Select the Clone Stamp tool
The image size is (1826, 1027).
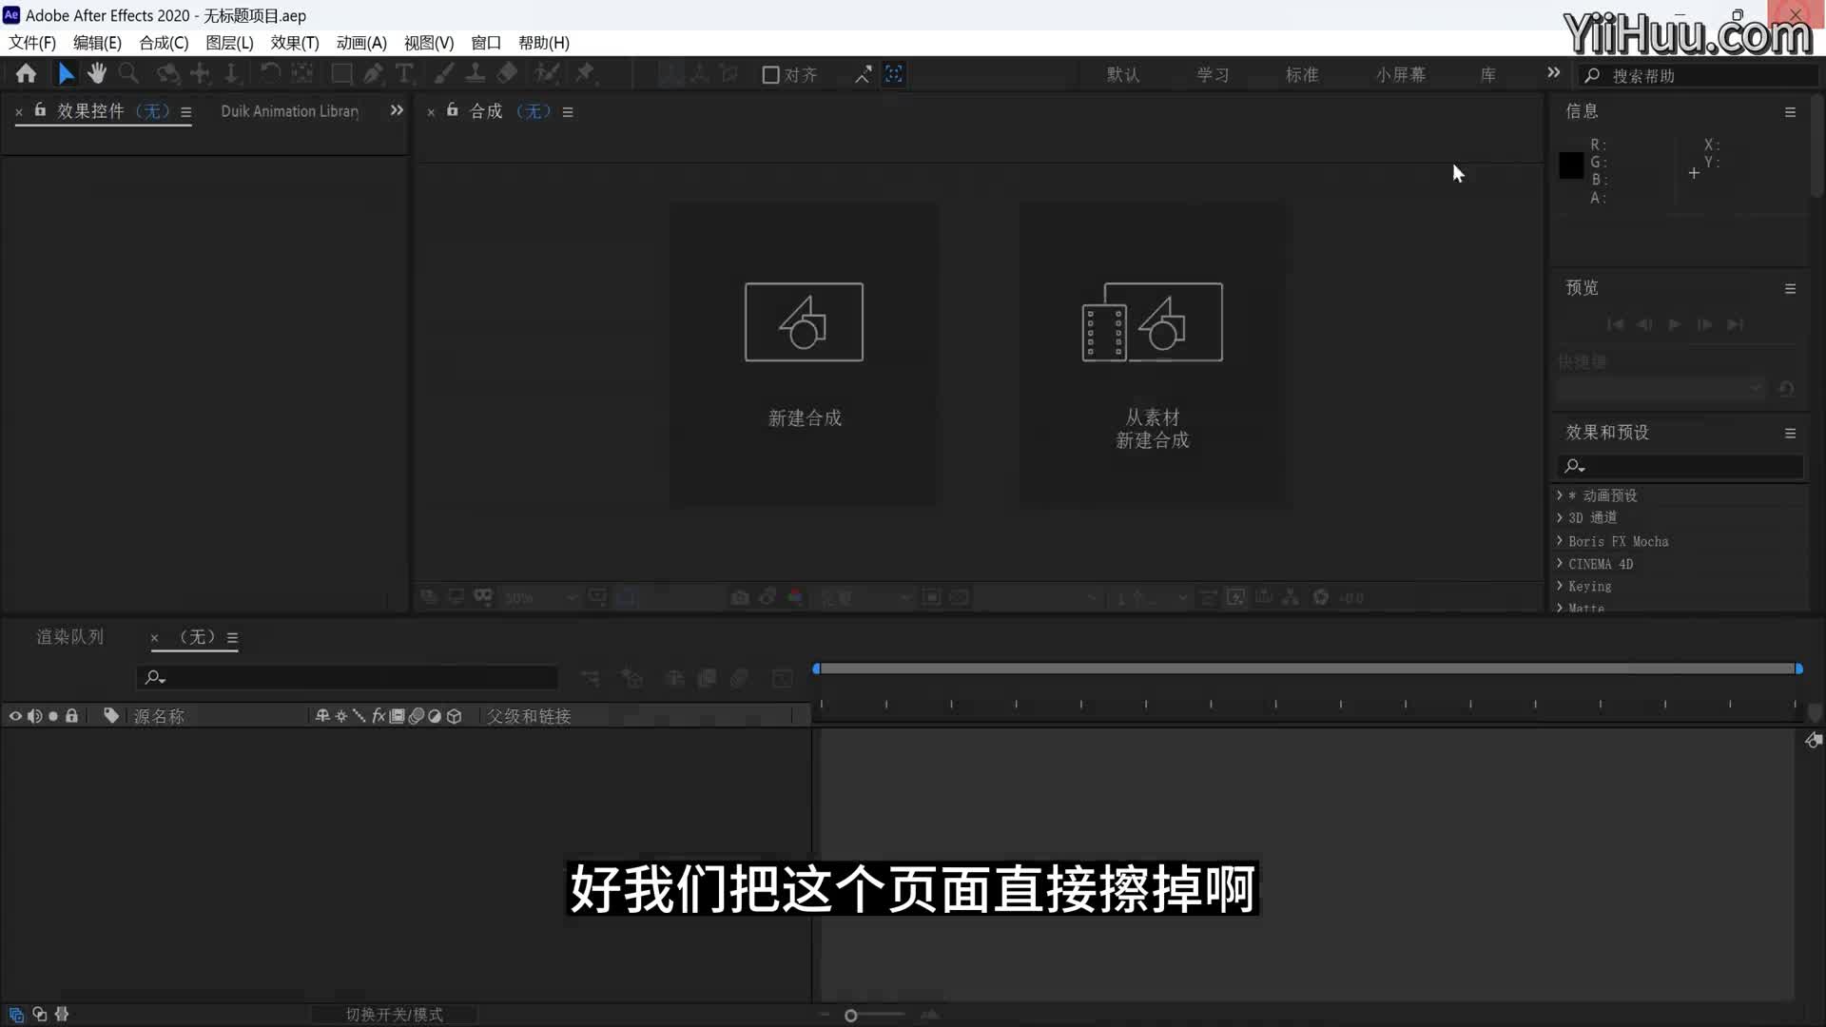475,74
